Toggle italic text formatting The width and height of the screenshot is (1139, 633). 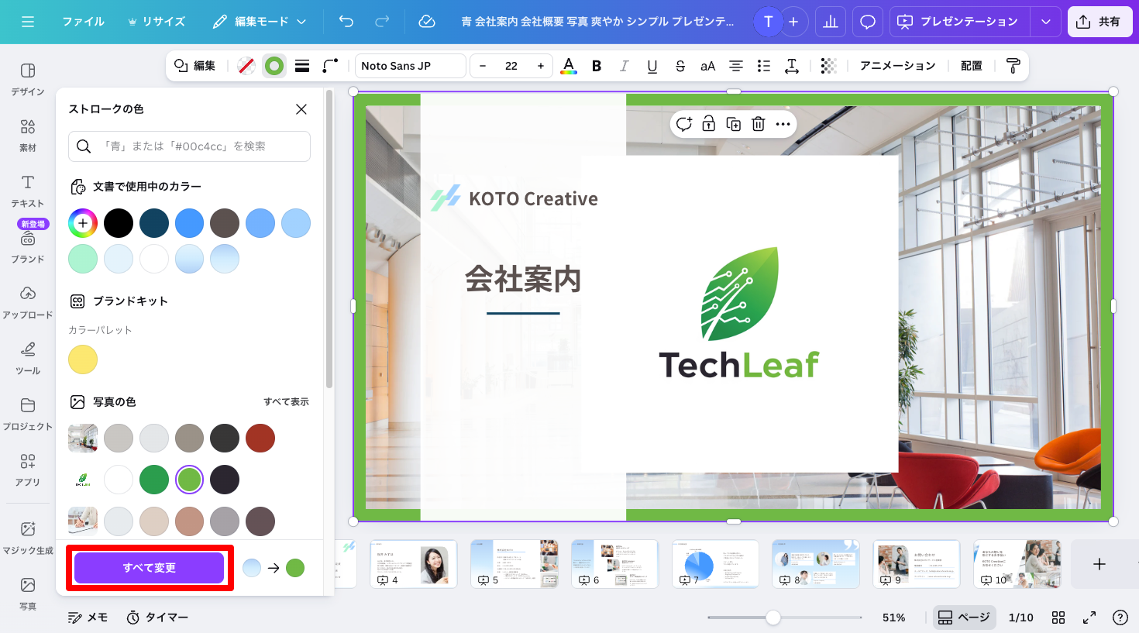point(624,66)
